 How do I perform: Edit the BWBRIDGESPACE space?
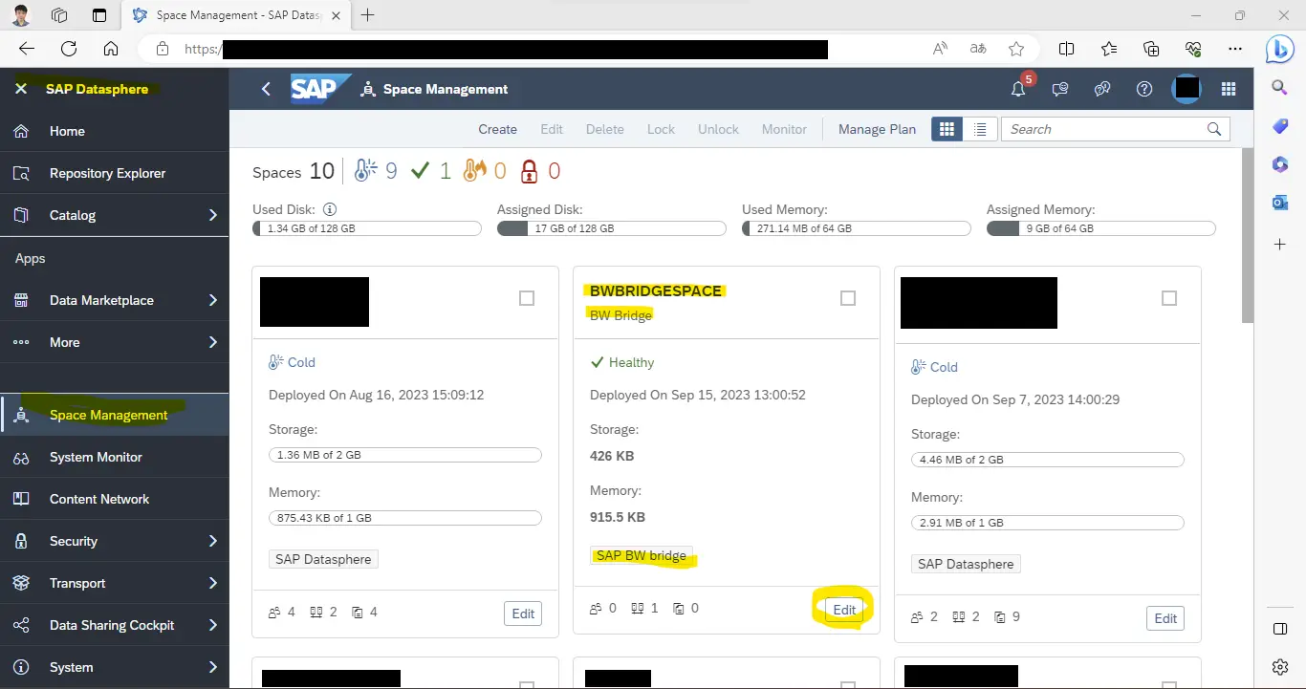(x=844, y=610)
